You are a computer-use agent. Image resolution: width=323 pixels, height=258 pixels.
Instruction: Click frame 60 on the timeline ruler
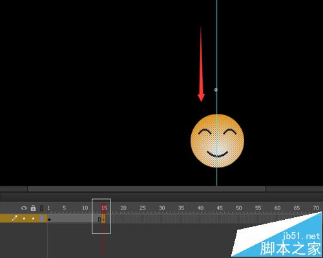tap(277, 208)
